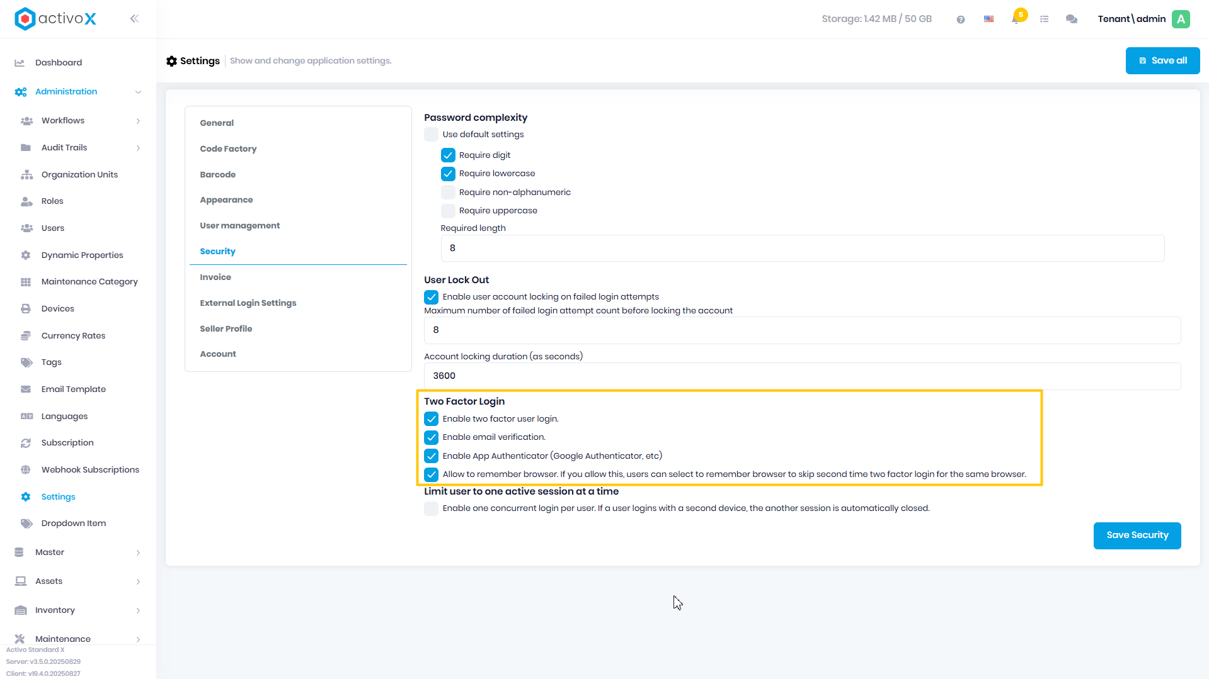Click Save all button

coord(1162,61)
